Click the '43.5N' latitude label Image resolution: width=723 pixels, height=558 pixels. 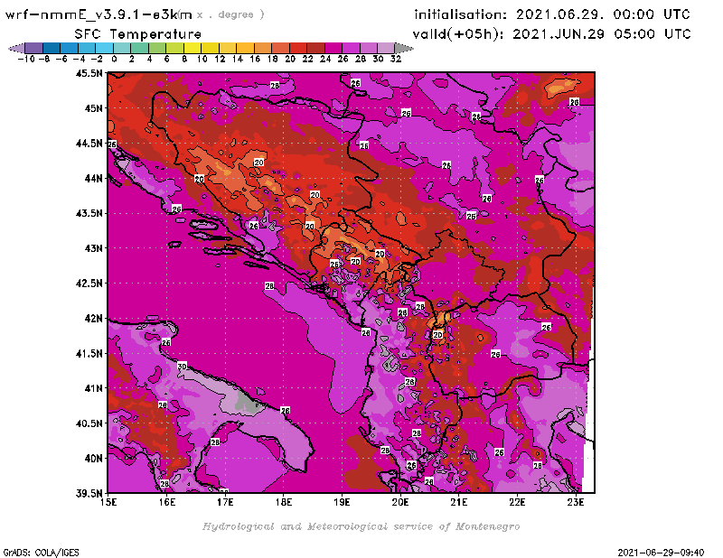89,213
